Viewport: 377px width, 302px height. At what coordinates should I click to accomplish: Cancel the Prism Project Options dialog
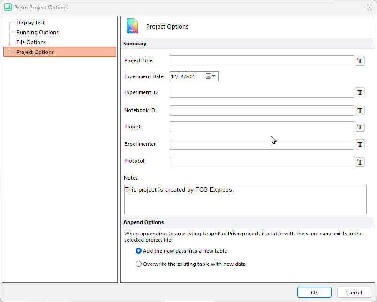[x=354, y=292]
